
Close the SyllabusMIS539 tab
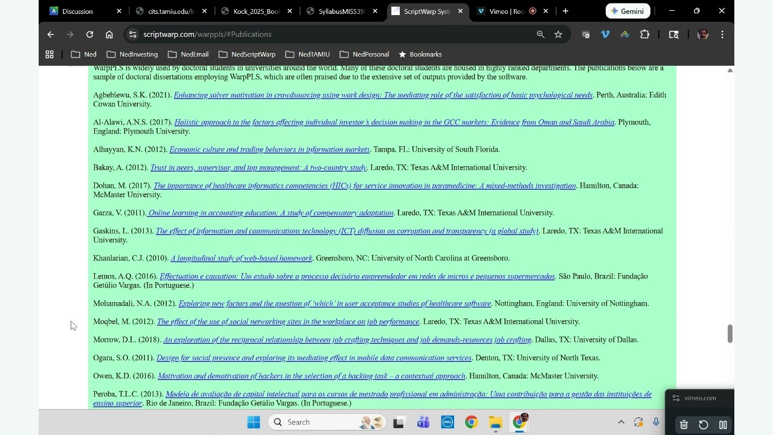[x=375, y=11]
